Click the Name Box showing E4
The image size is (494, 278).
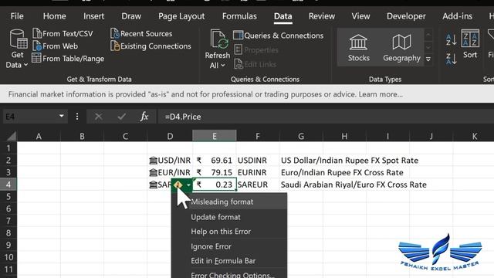click(30, 117)
